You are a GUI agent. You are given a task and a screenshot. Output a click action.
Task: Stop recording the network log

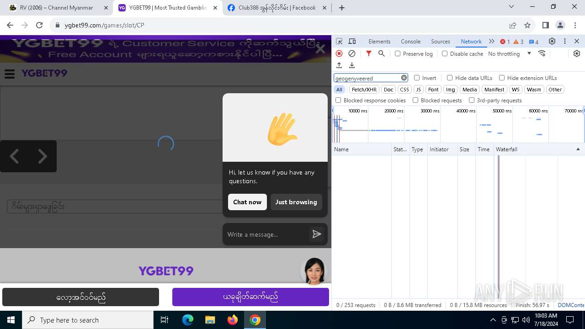point(339,53)
